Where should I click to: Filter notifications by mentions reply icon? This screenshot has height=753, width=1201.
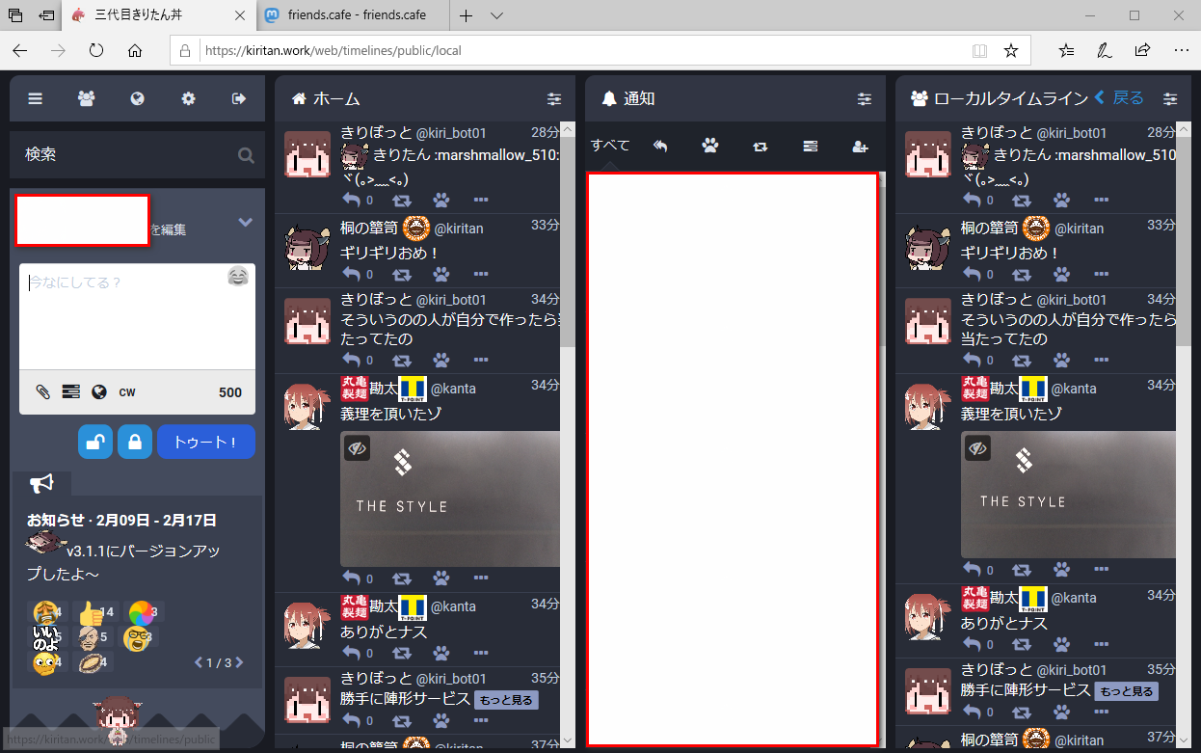(x=660, y=147)
